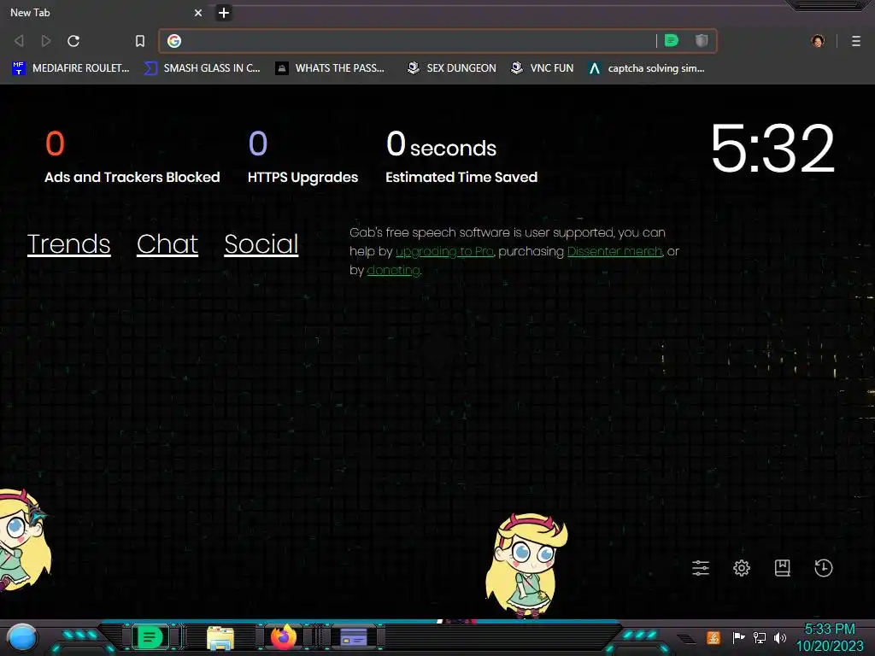Open Action Center flag tray icon
This screenshot has width=875, height=656.
tap(738, 637)
